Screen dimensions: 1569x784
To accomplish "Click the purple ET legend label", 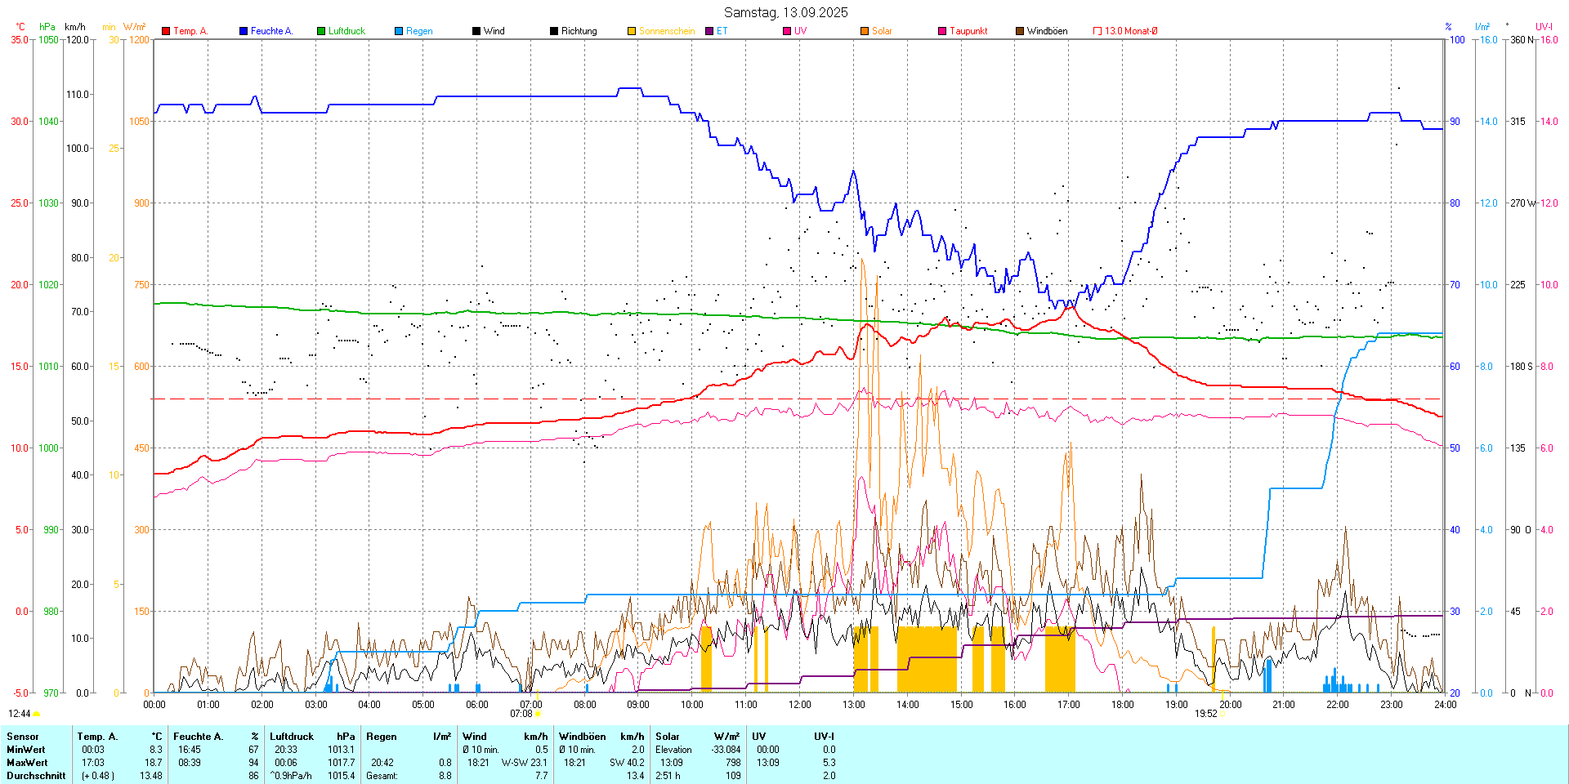I will (x=722, y=31).
